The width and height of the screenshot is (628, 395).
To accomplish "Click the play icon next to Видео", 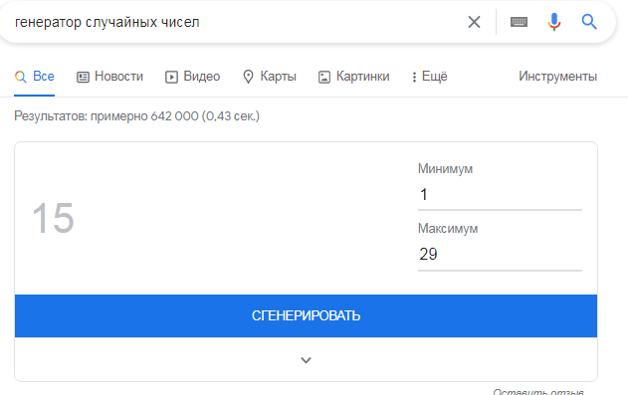I will [x=171, y=77].
